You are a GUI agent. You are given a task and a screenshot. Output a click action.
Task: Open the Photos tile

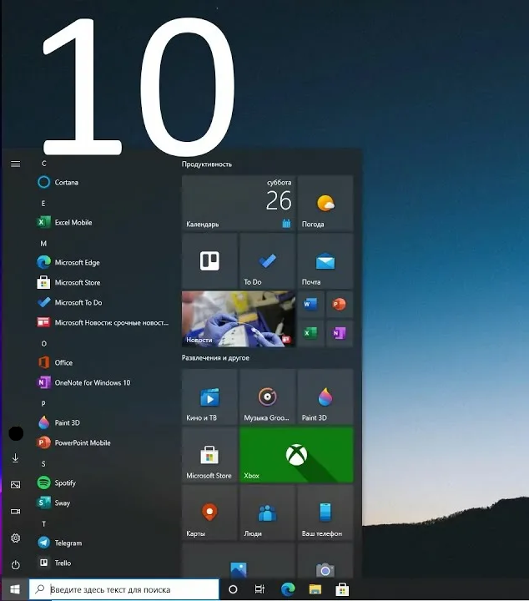(239, 560)
